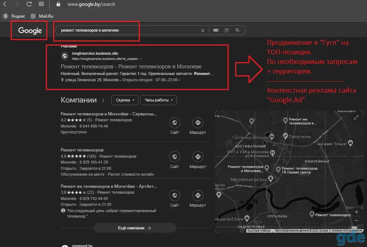Image resolution: width=367 pixels, height=247 pixels.
Task: Expand ad opening hours 07:00–23:00 arrow
Action: (179, 80)
